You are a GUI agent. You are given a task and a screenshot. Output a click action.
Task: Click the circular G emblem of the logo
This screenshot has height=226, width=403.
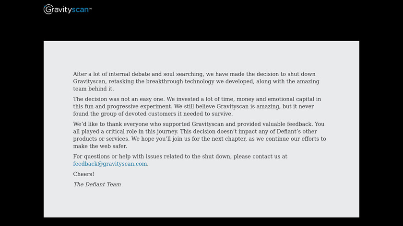[47, 9]
